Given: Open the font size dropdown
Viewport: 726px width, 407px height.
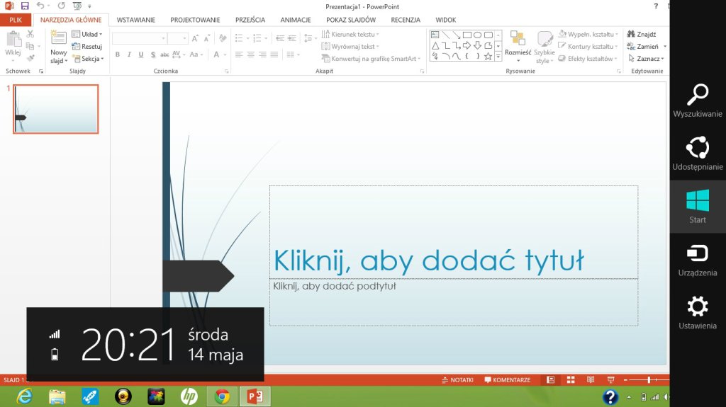Looking at the screenshot, I should coord(185,38).
